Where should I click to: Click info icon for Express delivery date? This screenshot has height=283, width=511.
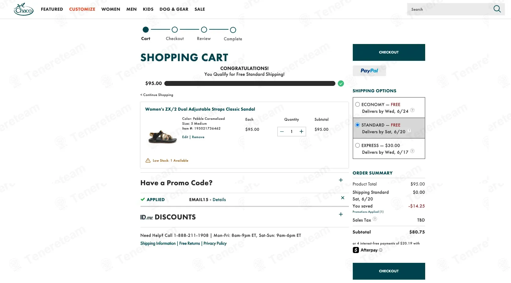pos(412,151)
